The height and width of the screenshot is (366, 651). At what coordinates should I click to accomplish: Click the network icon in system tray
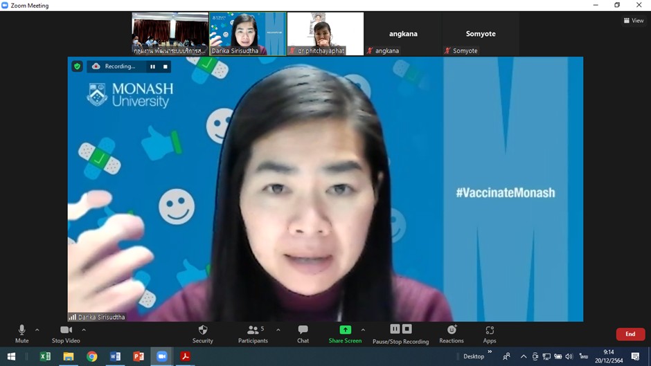coord(546,356)
